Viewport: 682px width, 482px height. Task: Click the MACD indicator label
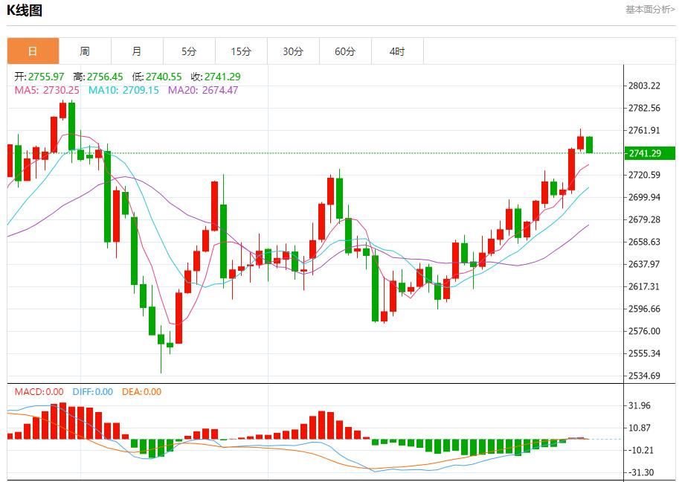[x=39, y=392]
